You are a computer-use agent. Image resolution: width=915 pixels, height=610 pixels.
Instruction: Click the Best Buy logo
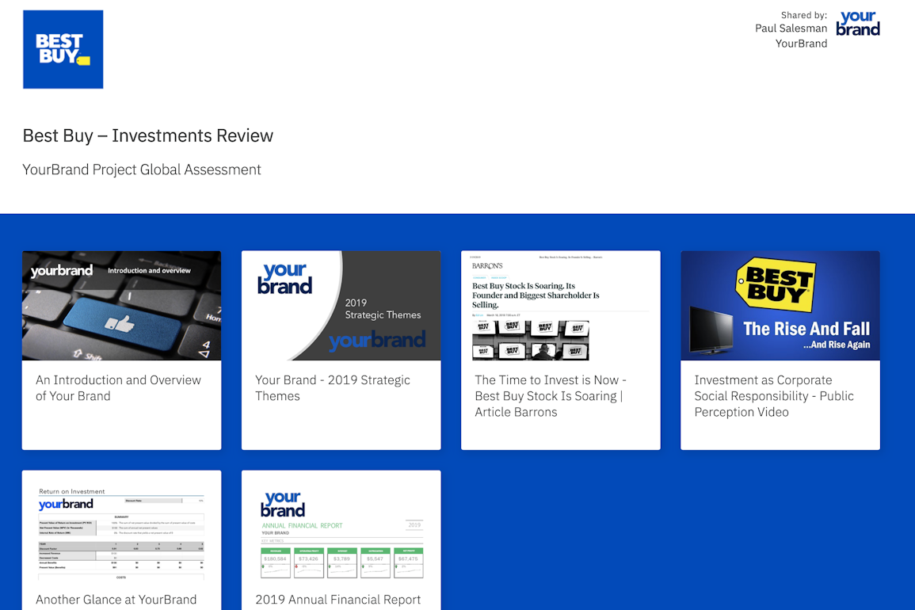click(x=63, y=49)
